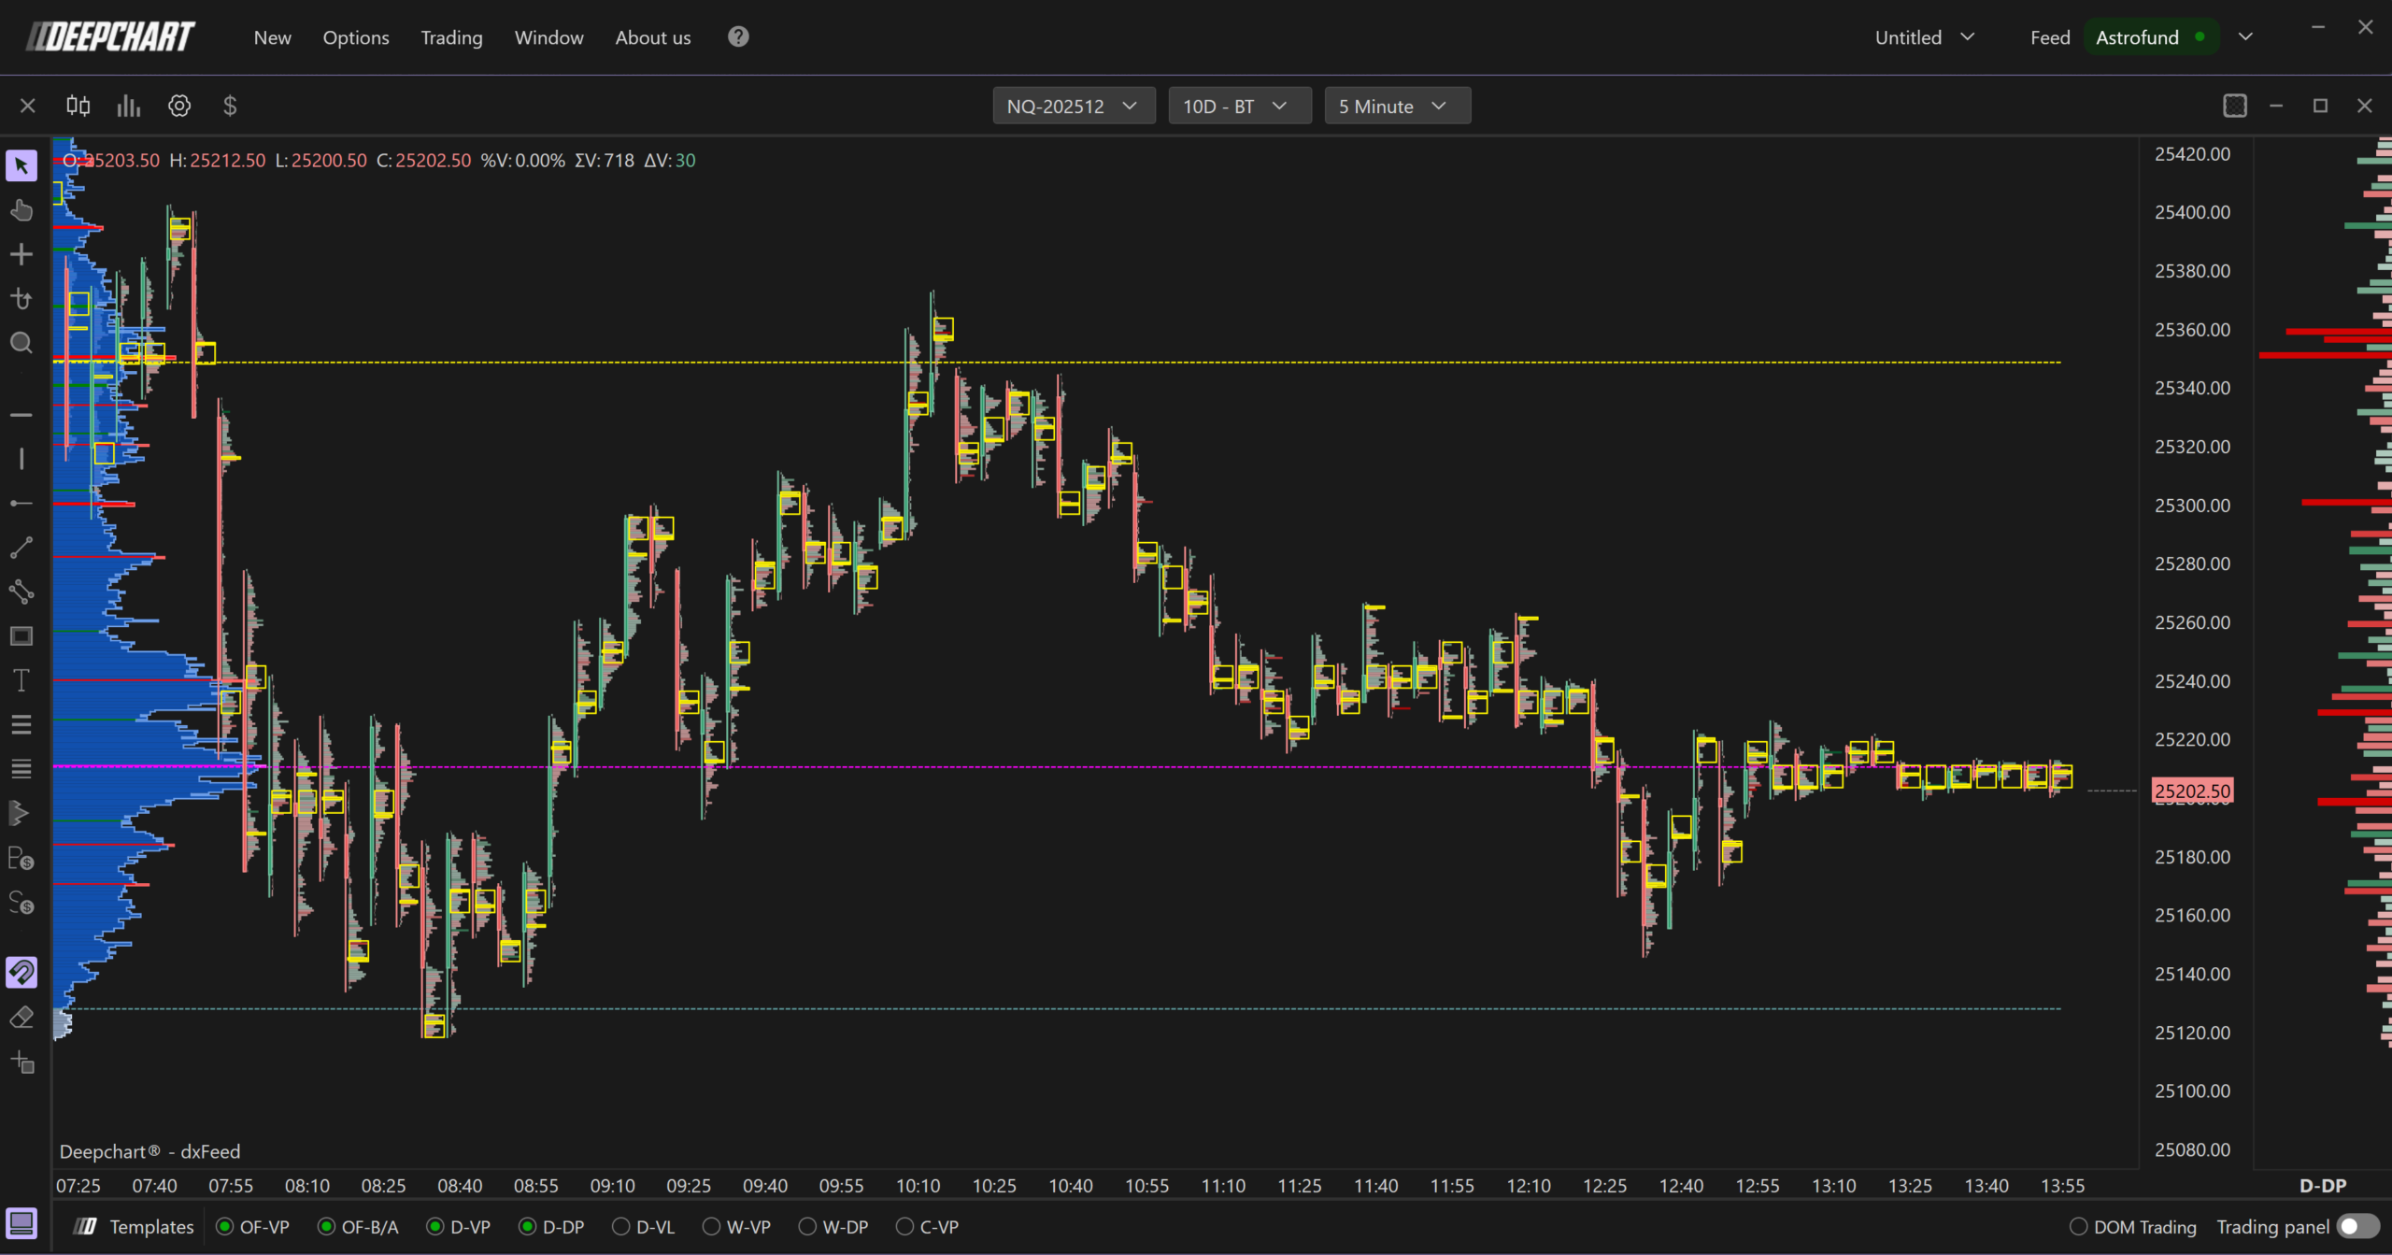Activate the zoom magnifier tool
Screen dimensions: 2392x1255
(x=21, y=343)
